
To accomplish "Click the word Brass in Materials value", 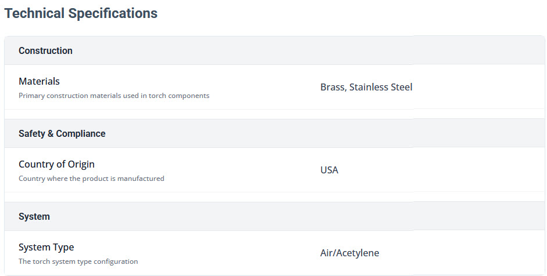I will coord(332,88).
